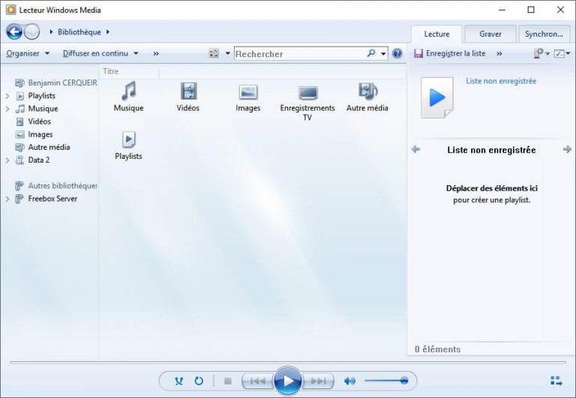Switch to Now Playing mode icon
576x398 pixels.
coord(556,381)
